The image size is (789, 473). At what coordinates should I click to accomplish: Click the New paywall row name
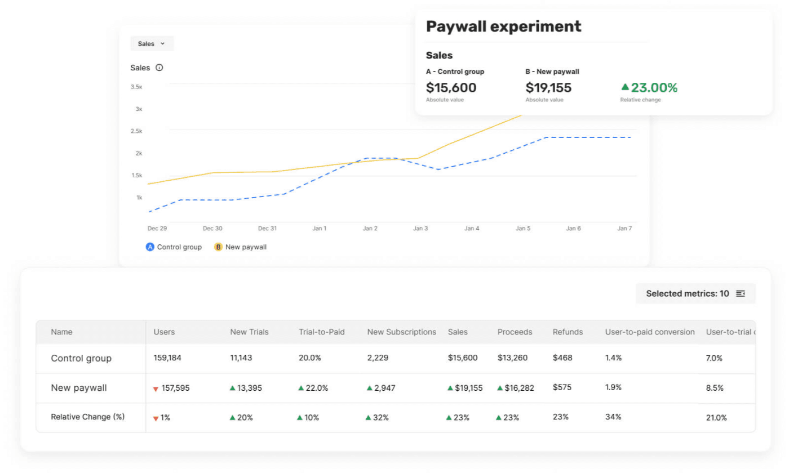pos(78,388)
